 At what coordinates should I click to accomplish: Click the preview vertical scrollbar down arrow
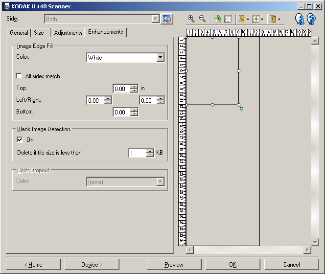315,242
